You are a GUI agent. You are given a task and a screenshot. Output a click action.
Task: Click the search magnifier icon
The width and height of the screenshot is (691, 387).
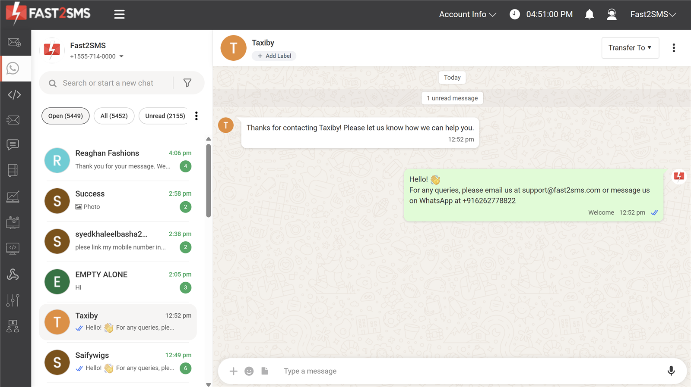click(x=53, y=83)
